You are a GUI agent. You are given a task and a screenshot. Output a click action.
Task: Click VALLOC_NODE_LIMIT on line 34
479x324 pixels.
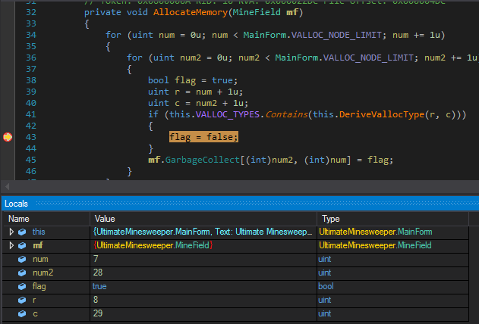(336, 35)
